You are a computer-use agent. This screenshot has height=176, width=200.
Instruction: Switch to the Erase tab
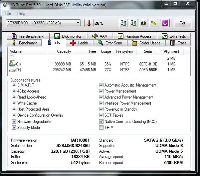(x=178, y=43)
